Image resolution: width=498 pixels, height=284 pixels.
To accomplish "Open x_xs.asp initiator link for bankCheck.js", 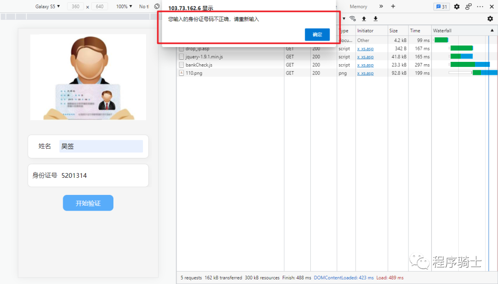I will click(365, 65).
